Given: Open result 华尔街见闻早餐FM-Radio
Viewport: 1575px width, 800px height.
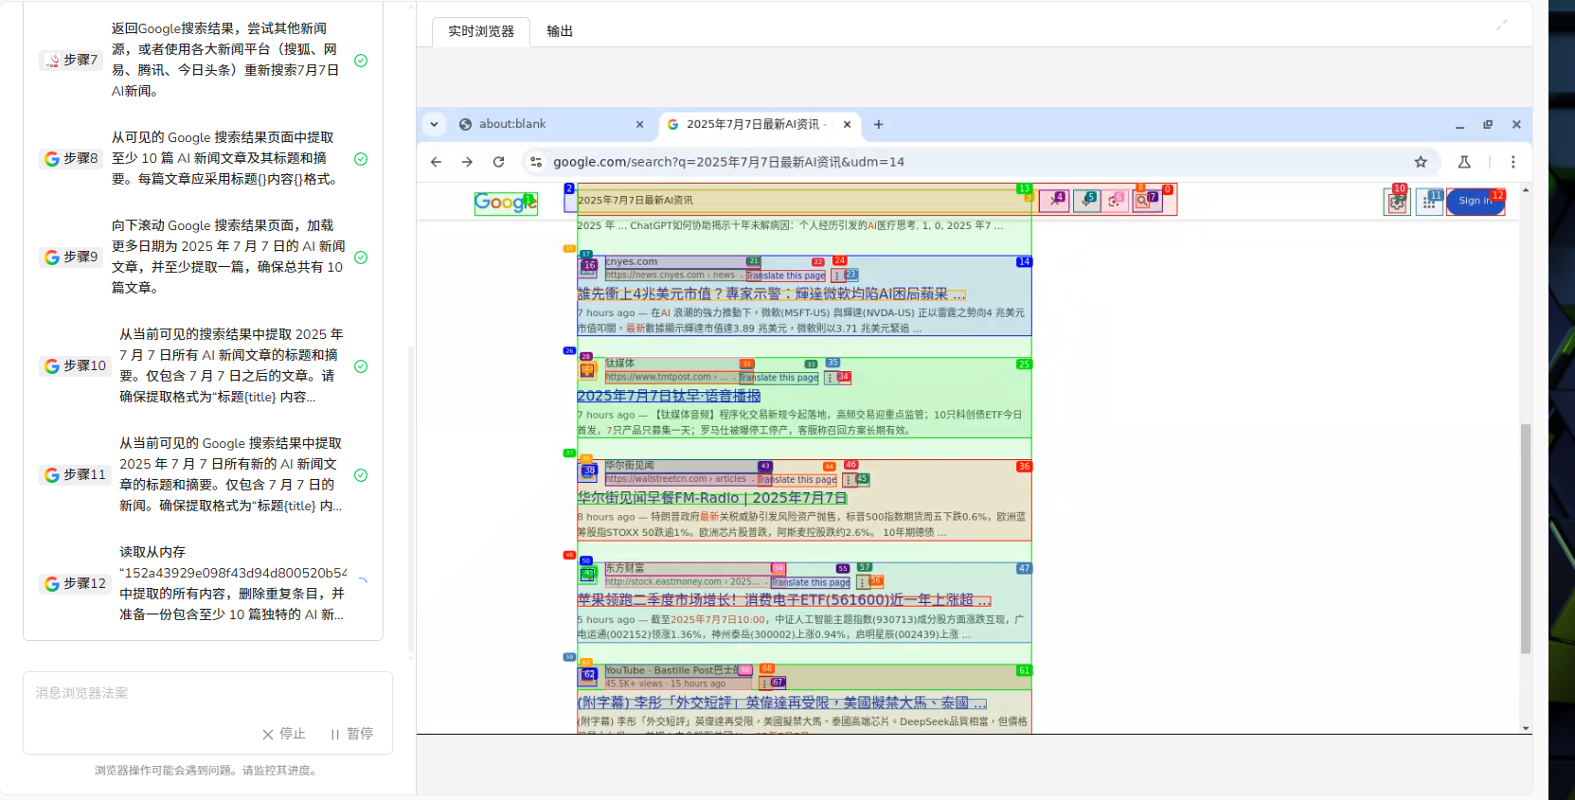Looking at the screenshot, I should coord(712,498).
